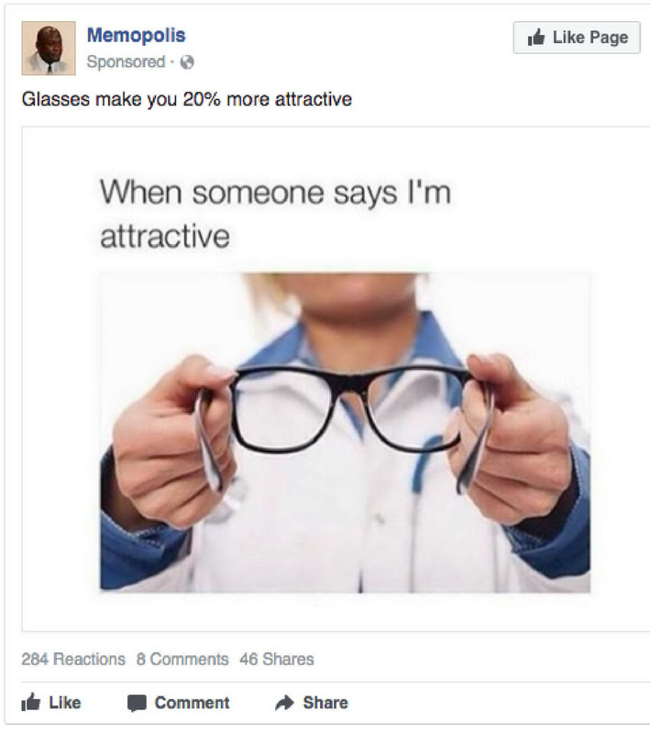
Task: Open the meme image of hands holding glasses
Action: click(345, 432)
